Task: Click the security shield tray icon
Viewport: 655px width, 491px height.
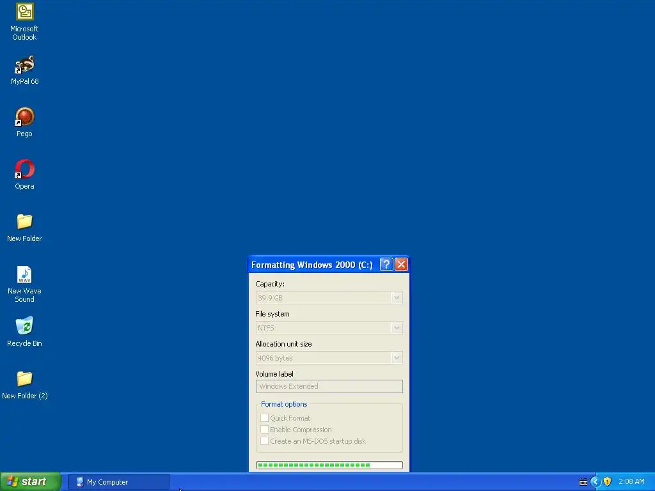Action: pyautogui.click(x=608, y=482)
